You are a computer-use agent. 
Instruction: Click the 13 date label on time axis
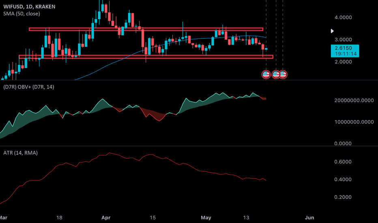tap(246, 218)
